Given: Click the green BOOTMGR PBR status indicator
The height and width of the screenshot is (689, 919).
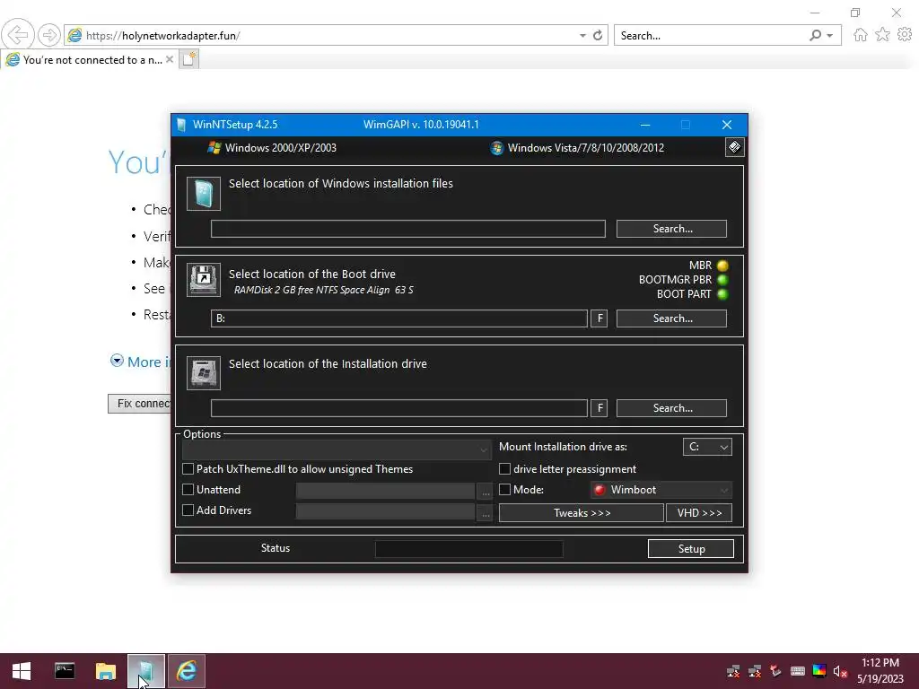Looking at the screenshot, I should [x=722, y=280].
